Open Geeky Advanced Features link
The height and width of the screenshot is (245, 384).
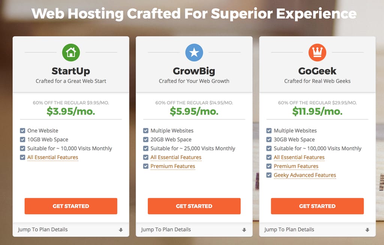(x=305, y=175)
